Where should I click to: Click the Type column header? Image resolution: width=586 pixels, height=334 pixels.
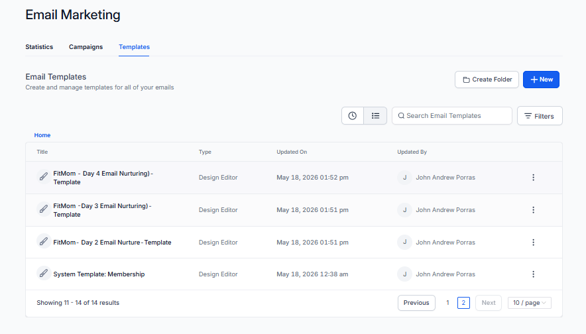[205, 152]
